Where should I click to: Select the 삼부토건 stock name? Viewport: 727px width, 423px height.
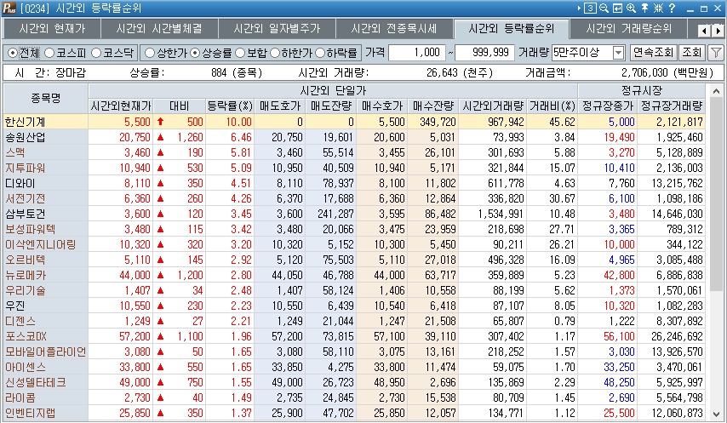click(x=25, y=214)
